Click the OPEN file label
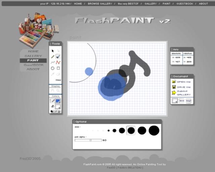215x172 pixels. click(x=184, y=82)
